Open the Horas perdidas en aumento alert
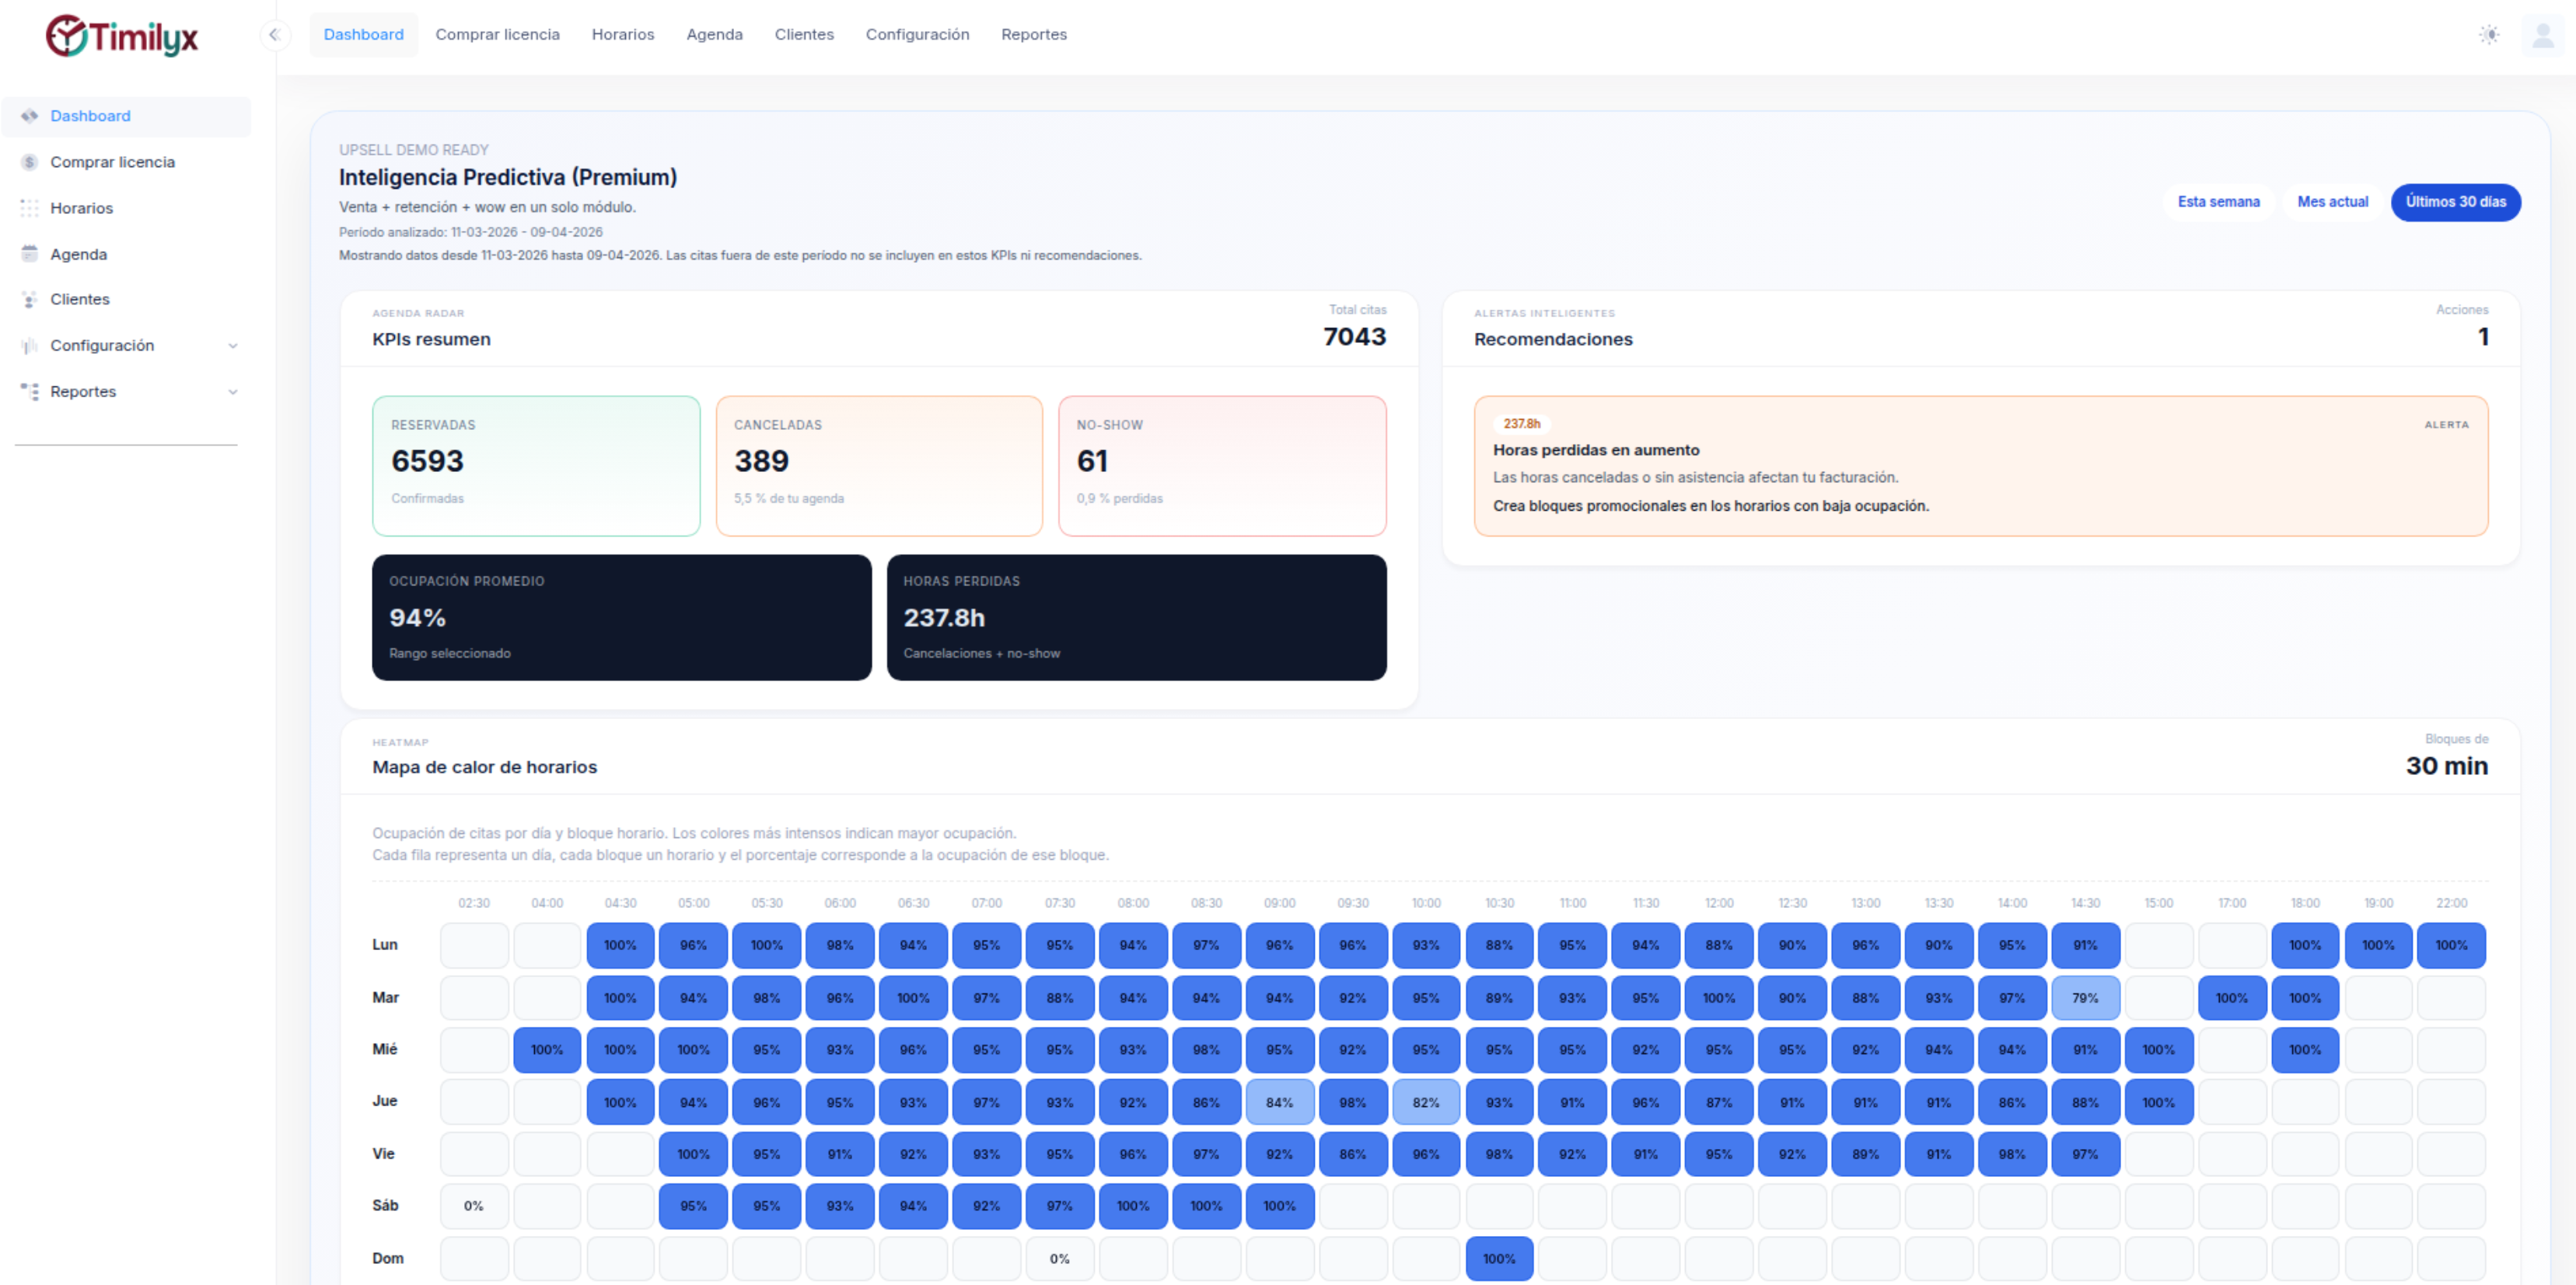This screenshot has width=2576, height=1285. pyautogui.click(x=1980, y=466)
